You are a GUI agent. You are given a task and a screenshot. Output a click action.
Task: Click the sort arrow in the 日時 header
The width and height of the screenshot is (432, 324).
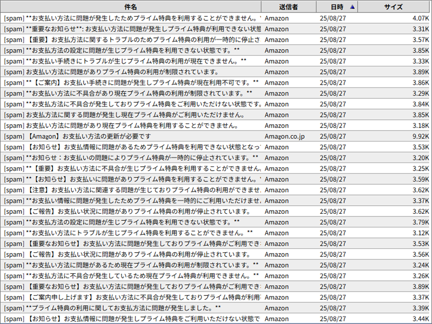[352, 7]
